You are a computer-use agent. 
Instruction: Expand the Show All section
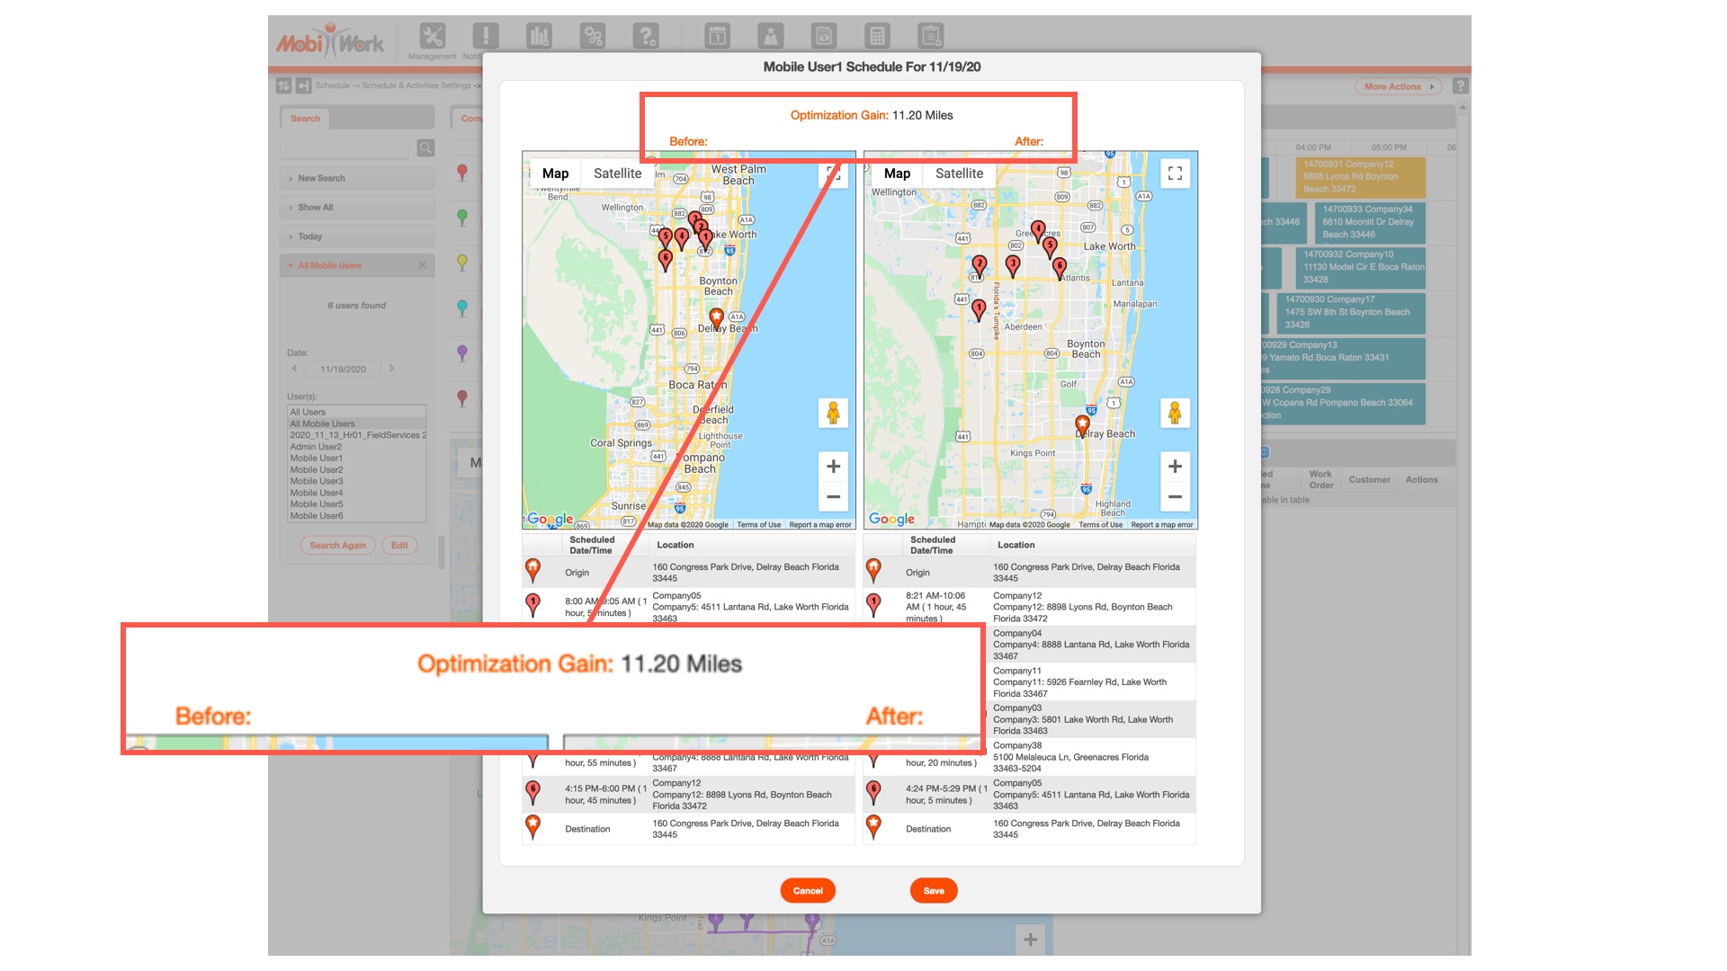315,208
